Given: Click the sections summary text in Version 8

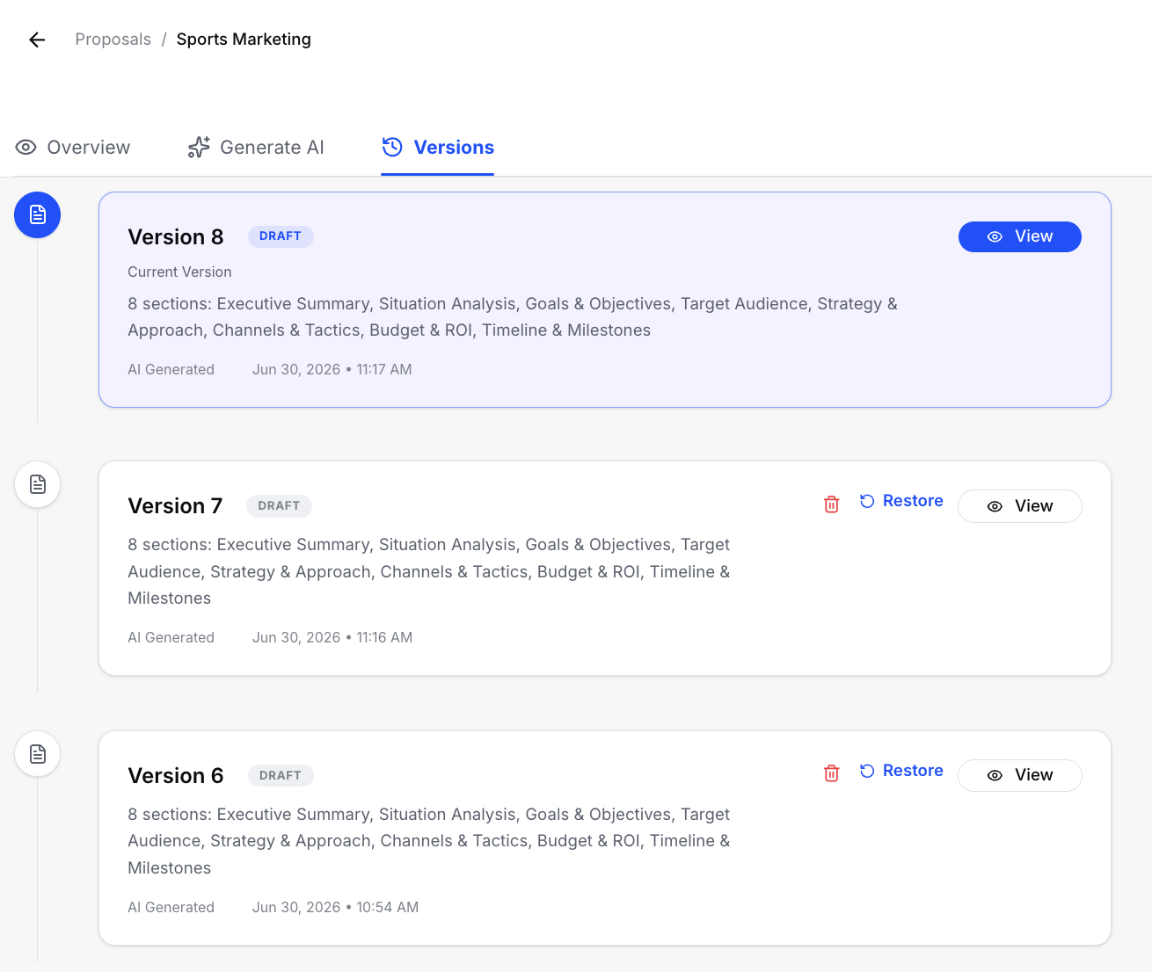Looking at the screenshot, I should pyautogui.click(x=513, y=317).
